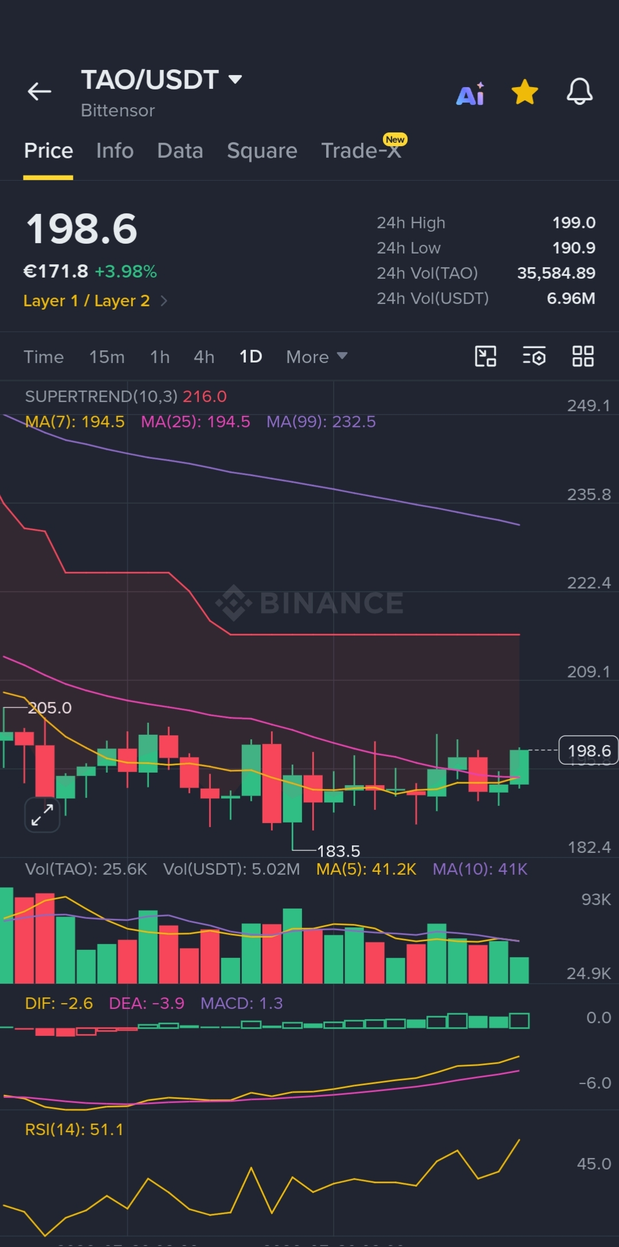619x1247 pixels.
Task: Tap the MA(25): 194.5 label
Action: click(x=195, y=422)
